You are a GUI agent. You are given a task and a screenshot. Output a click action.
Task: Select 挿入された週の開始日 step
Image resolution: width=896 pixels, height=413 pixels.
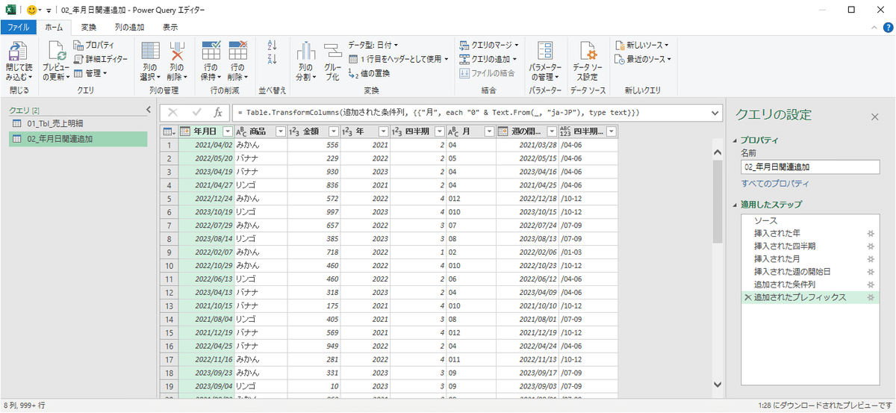(x=810, y=272)
